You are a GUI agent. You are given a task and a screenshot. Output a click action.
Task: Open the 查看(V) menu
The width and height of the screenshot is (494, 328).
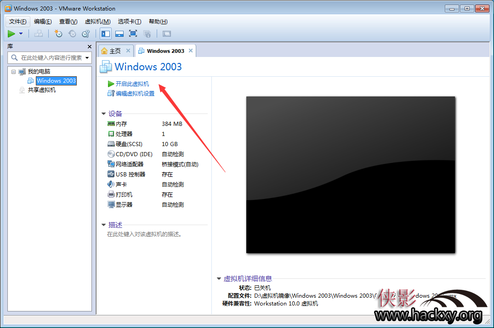click(68, 22)
